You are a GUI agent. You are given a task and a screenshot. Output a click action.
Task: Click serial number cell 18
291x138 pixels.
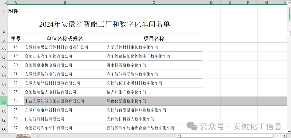[16, 47]
